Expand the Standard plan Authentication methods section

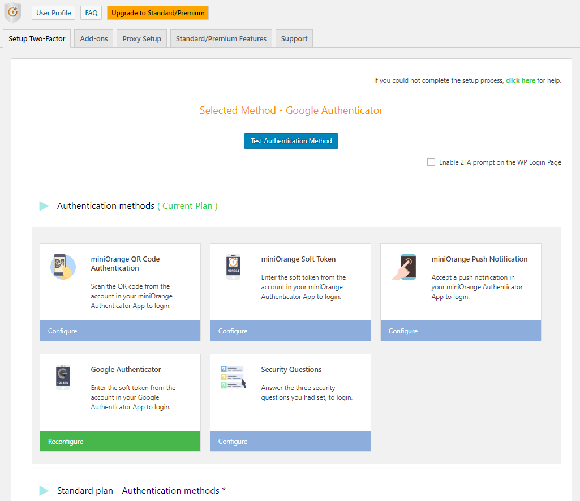coord(44,491)
